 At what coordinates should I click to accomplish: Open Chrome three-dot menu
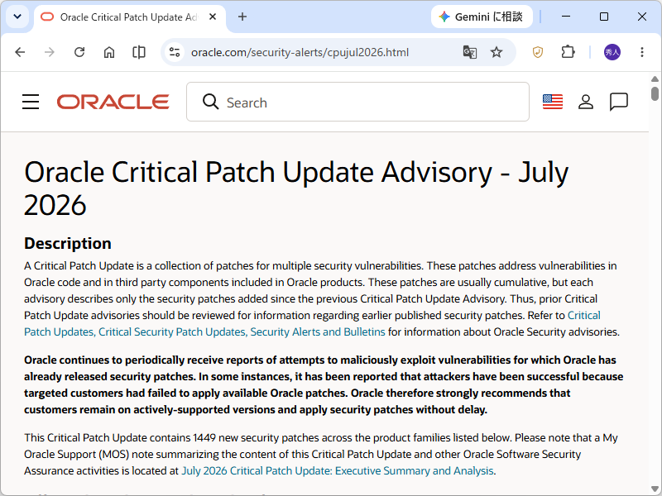pos(642,52)
